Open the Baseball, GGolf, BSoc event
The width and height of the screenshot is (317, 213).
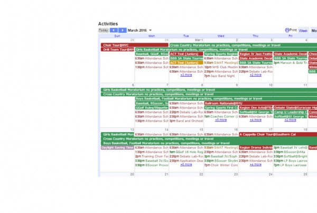coord(152,54)
